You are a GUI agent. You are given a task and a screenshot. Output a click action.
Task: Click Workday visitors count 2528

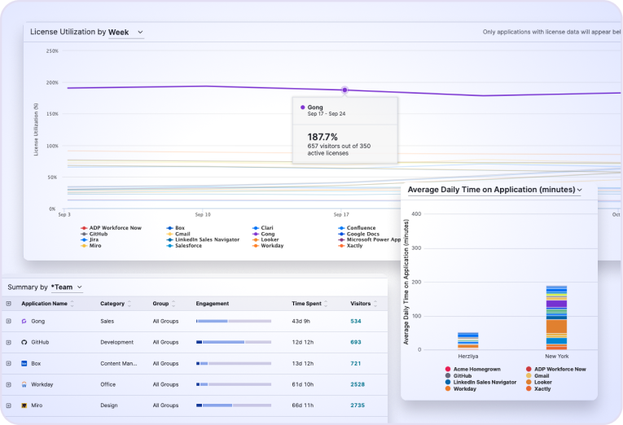click(x=358, y=384)
